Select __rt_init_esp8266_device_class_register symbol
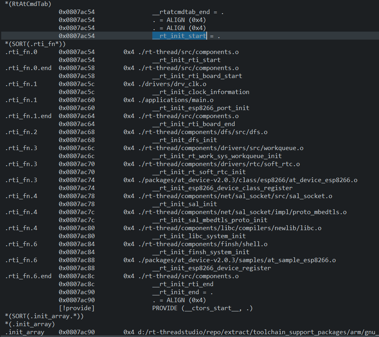 pyautogui.click(x=222, y=188)
